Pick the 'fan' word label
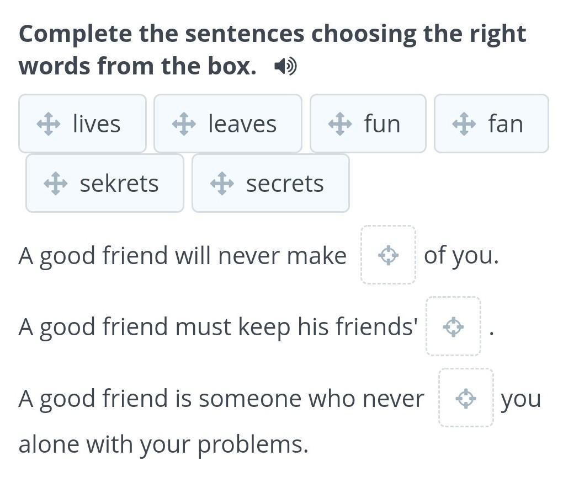 505,124
